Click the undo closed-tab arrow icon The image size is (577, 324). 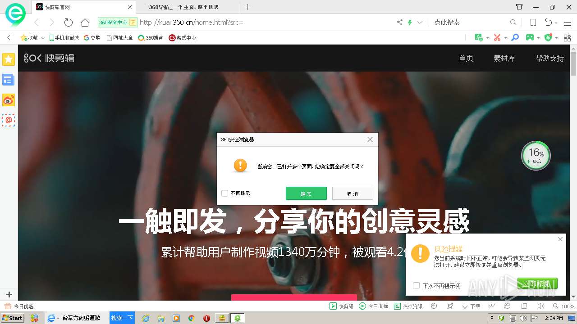[548, 22]
